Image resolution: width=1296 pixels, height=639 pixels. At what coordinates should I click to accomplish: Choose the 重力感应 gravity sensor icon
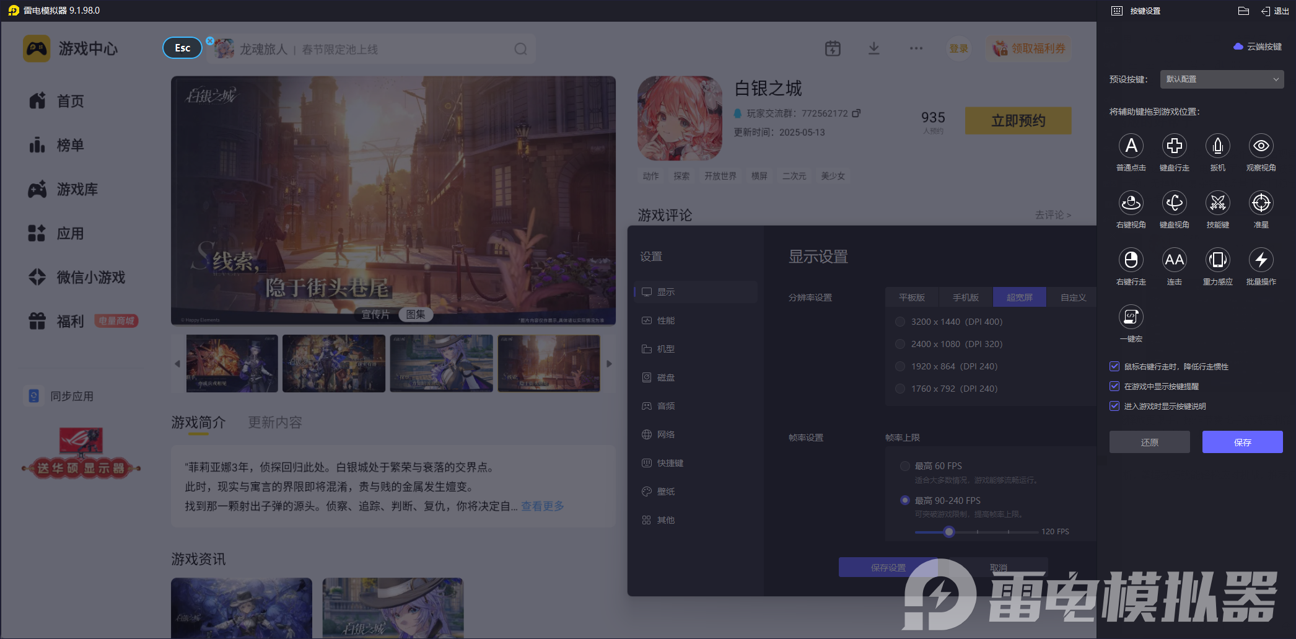(x=1217, y=260)
